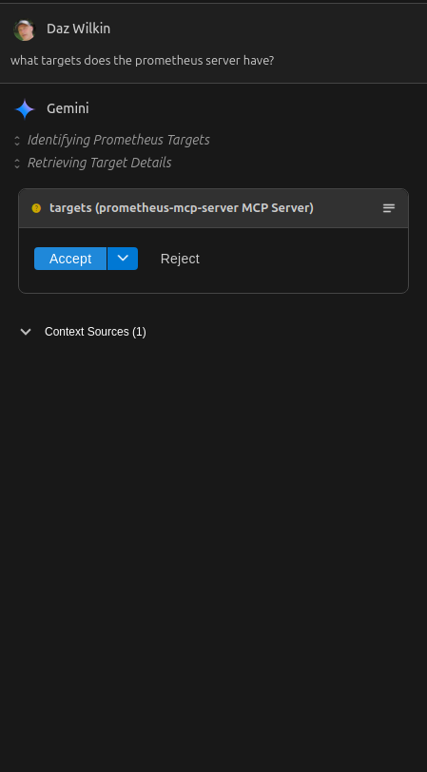
Task: Expand thought chevron beside Identifying Prometheus Targets
Action: 17,141
